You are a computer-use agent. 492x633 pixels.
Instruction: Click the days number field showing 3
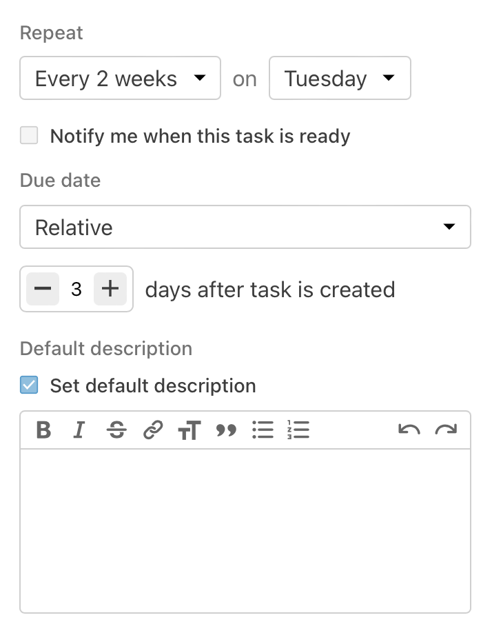pyautogui.click(x=76, y=289)
